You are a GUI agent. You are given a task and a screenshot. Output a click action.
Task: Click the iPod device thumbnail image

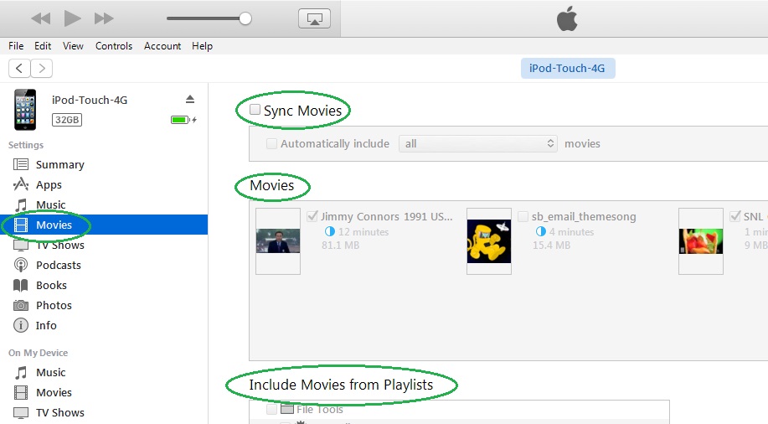tap(25, 109)
